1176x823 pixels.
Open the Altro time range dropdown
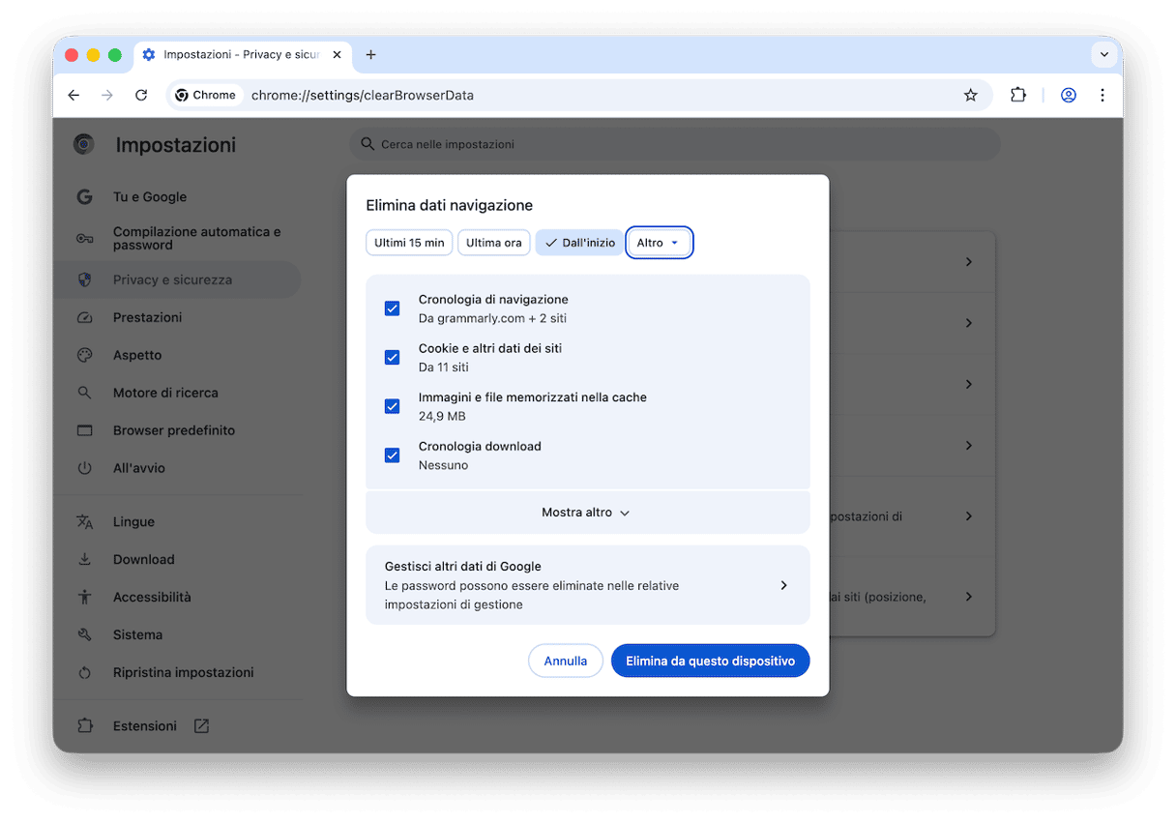(x=659, y=243)
